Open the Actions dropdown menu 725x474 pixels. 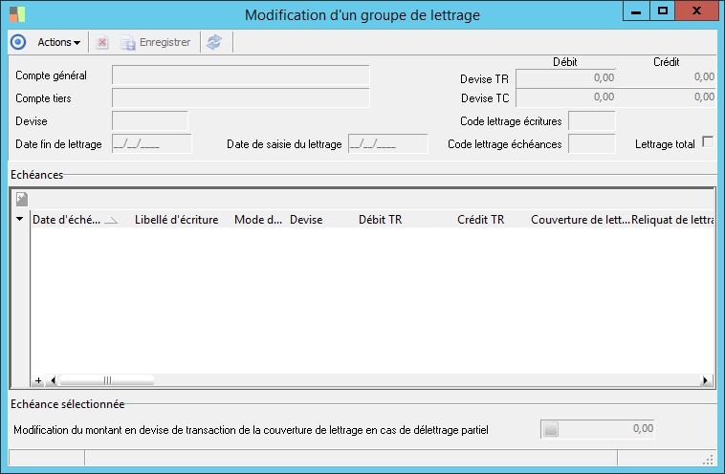coord(58,42)
